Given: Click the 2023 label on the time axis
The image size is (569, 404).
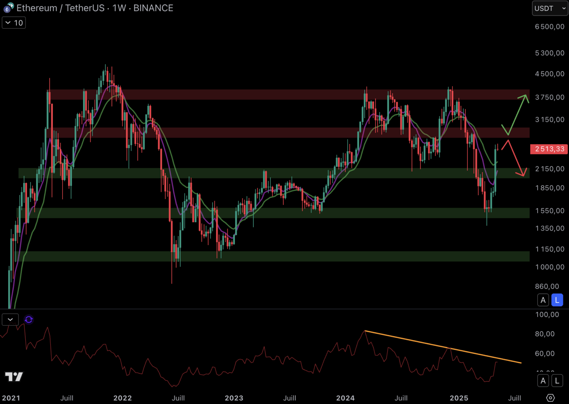Looking at the screenshot, I should point(234,398).
